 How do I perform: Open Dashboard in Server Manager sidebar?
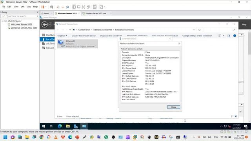(48, 35)
